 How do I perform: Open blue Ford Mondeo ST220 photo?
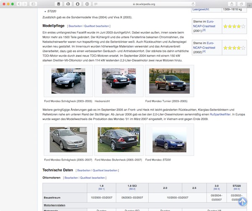click(169, 139)
